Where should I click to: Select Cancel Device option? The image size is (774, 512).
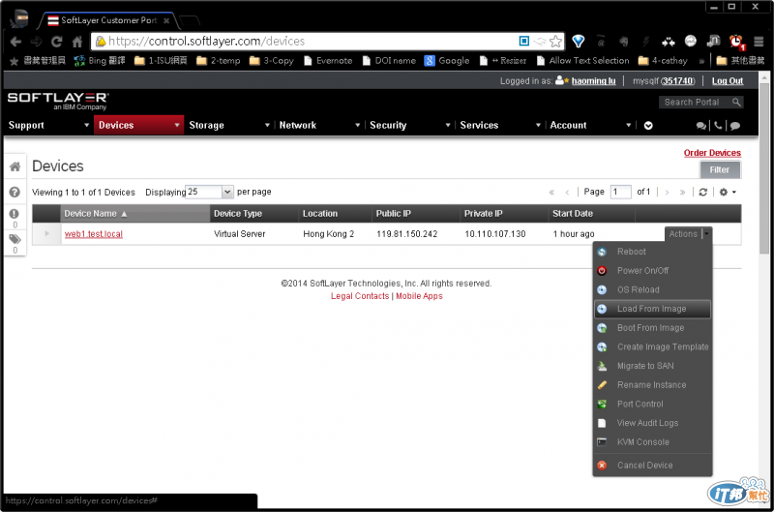(x=652, y=466)
